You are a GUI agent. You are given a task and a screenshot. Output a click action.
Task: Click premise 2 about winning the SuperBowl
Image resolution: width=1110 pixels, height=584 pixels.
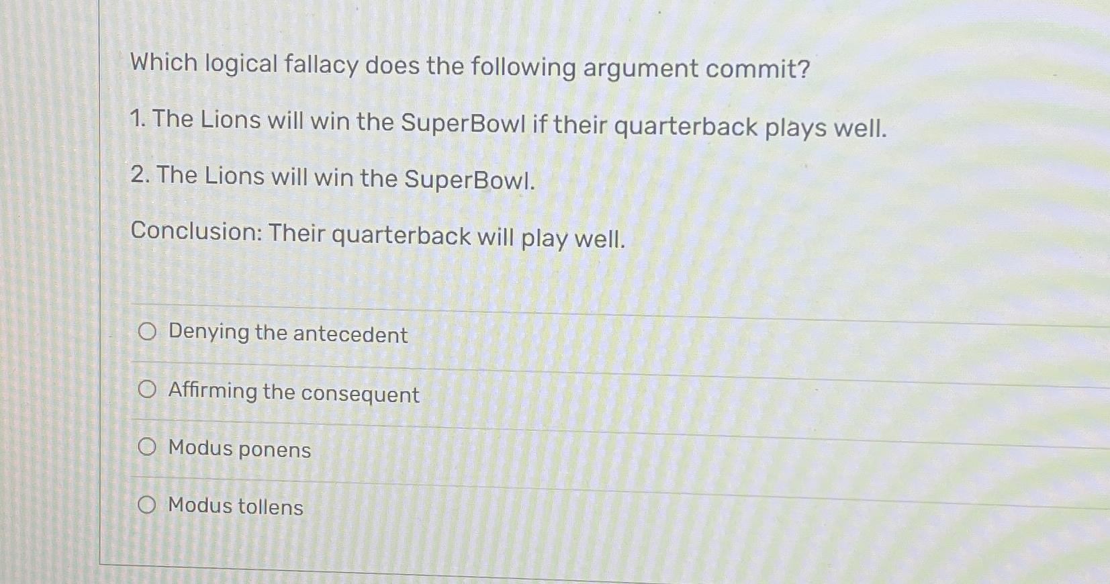(x=332, y=178)
